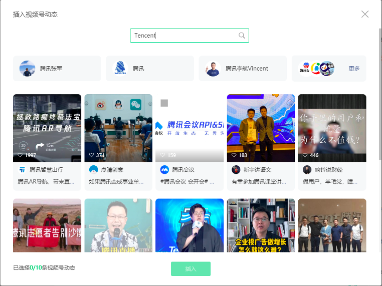
Task: Click the 腾讯李航Vincent avatar
Action: [x=213, y=69]
